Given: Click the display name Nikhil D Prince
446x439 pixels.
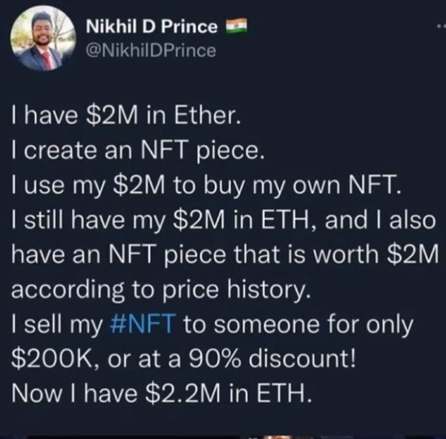Looking at the screenshot, I should point(152,27).
